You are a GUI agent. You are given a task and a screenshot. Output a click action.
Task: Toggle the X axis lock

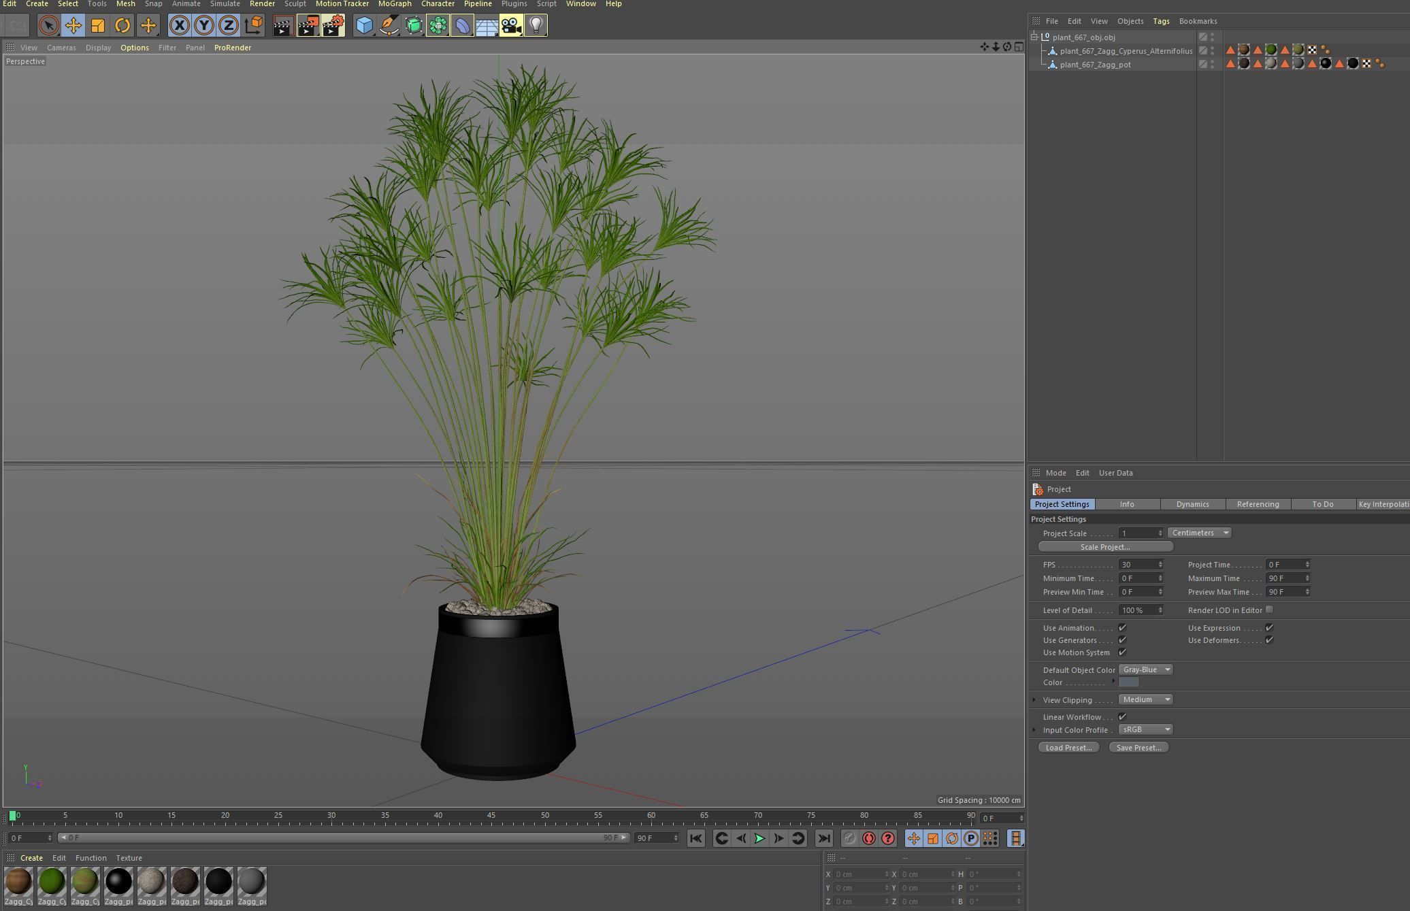(x=179, y=26)
